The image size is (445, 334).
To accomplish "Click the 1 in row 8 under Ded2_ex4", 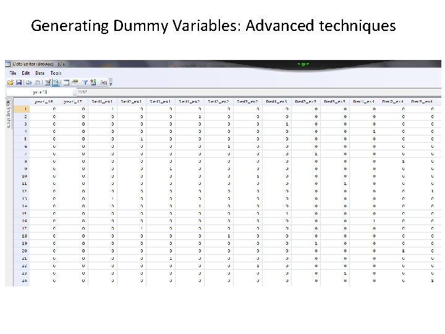I will [x=403, y=161].
